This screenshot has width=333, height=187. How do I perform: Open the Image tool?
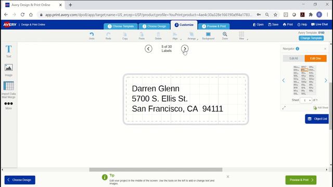(8, 70)
